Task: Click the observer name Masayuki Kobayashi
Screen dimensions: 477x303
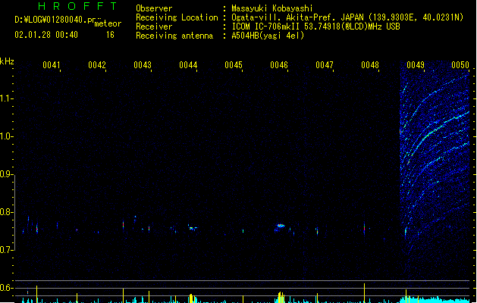Action: (272, 8)
